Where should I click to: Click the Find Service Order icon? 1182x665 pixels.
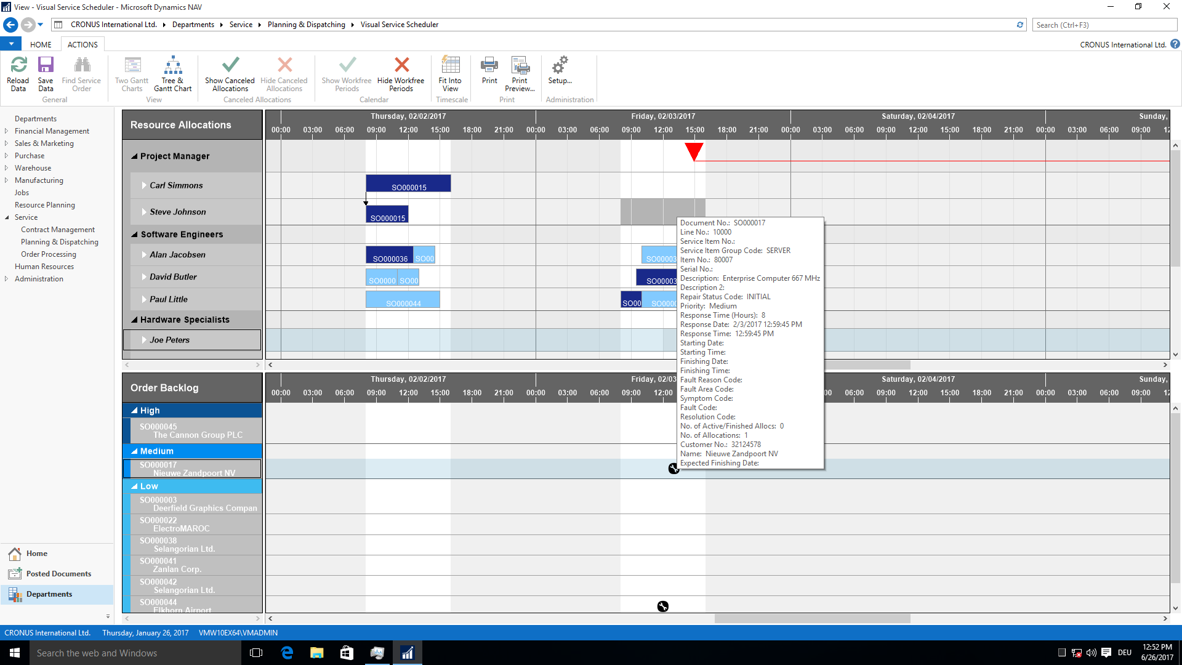(81, 74)
